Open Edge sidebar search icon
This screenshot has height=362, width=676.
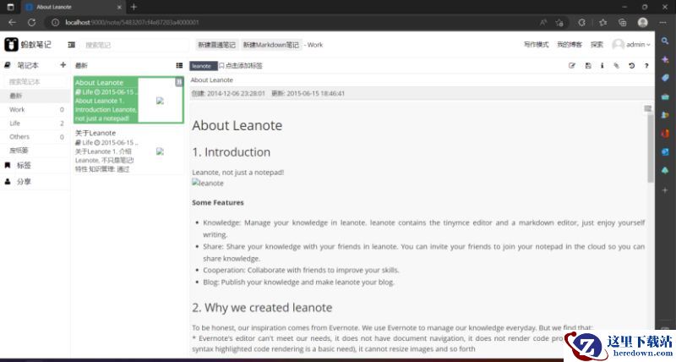pyautogui.click(x=665, y=41)
